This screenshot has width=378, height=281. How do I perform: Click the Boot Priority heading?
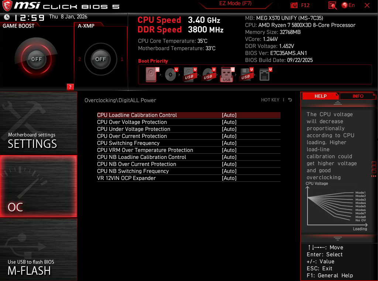[x=153, y=61]
